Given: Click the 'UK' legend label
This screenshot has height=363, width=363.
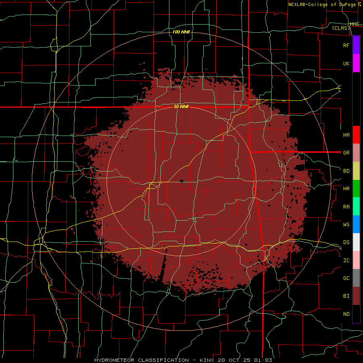Looking at the screenshot, I should click(x=346, y=63).
